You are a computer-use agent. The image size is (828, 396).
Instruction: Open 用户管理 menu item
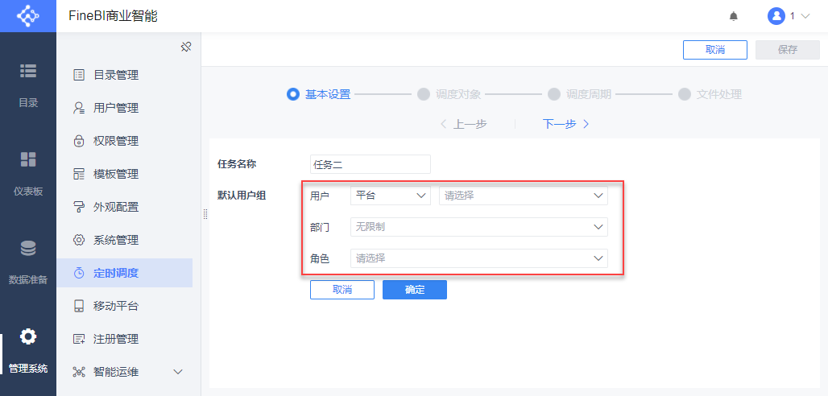(x=115, y=108)
